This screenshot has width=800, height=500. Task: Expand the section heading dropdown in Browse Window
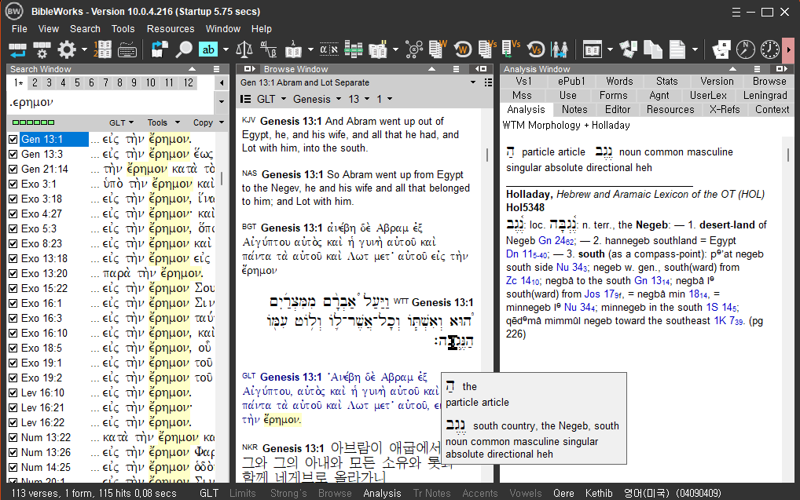point(473,82)
